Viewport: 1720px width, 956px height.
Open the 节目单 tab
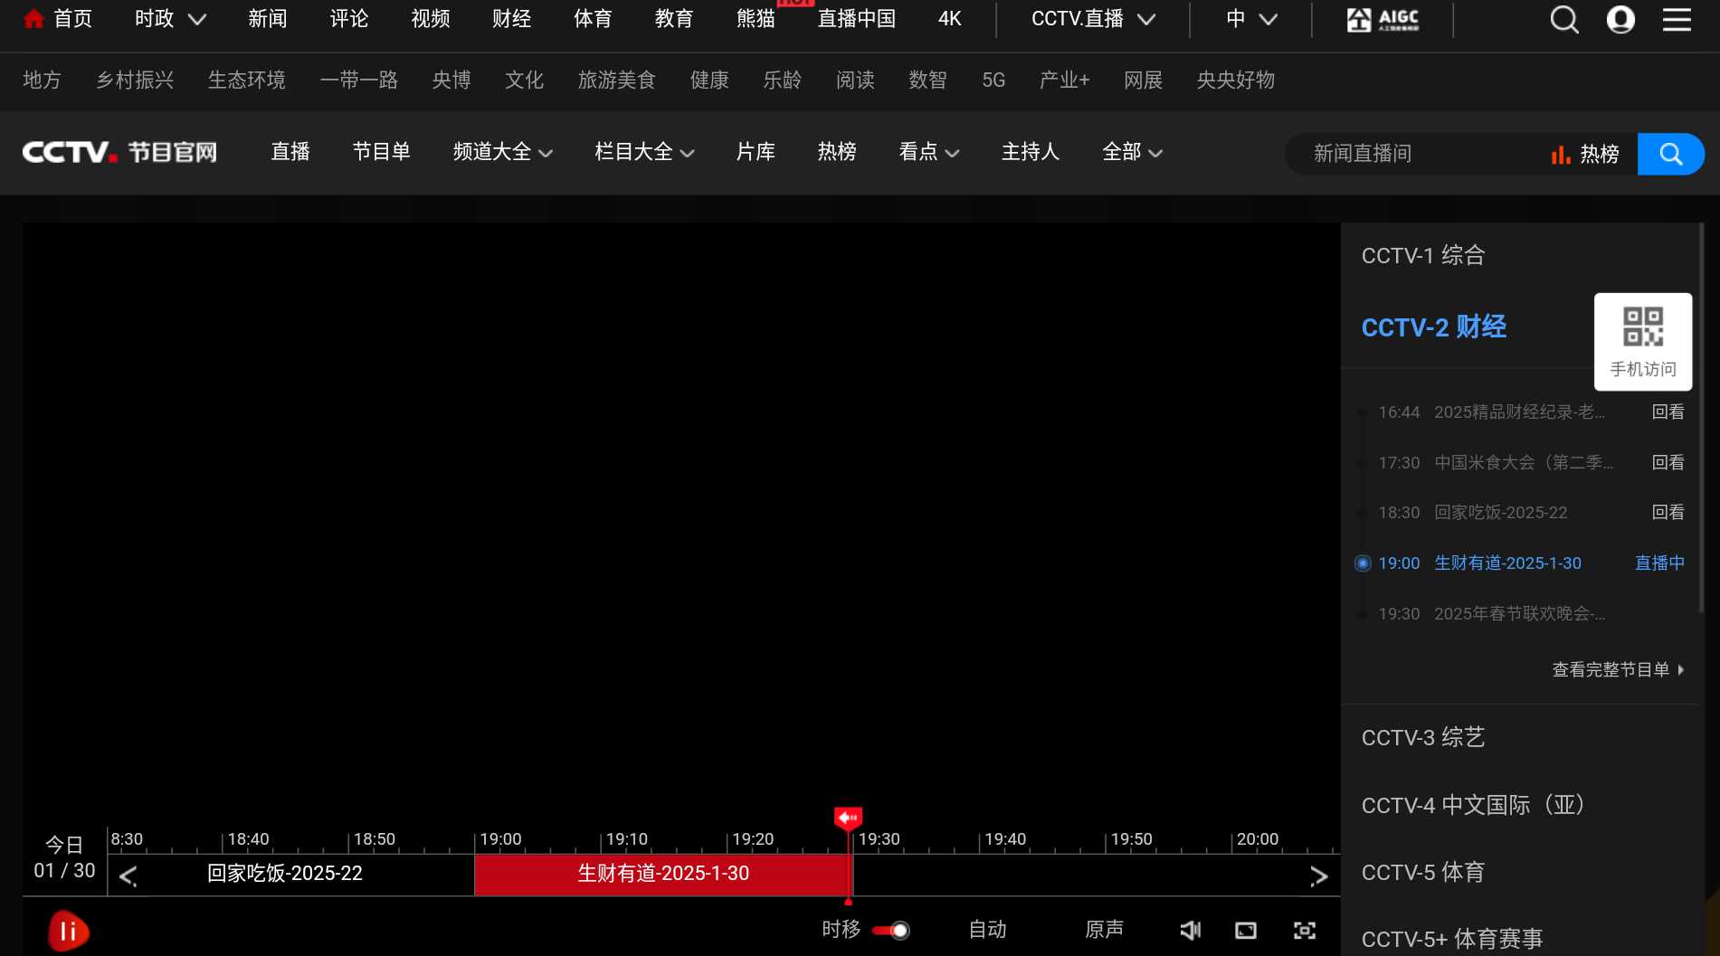click(381, 152)
